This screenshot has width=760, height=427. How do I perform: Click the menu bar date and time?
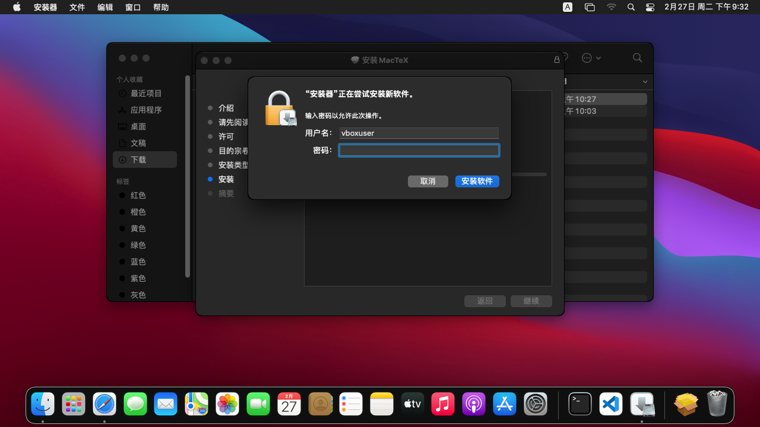[707, 7]
